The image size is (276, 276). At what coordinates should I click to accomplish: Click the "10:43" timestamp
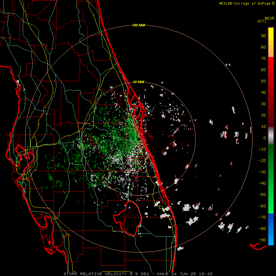pos(206,274)
